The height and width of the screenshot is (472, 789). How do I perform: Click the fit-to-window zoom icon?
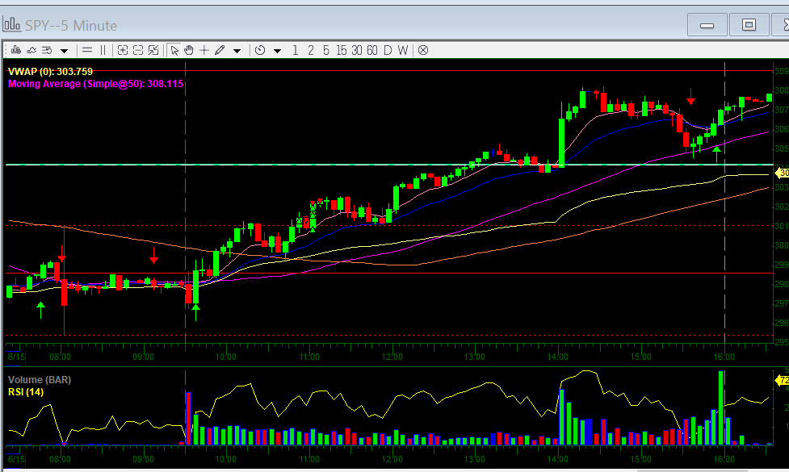coord(153,50)
